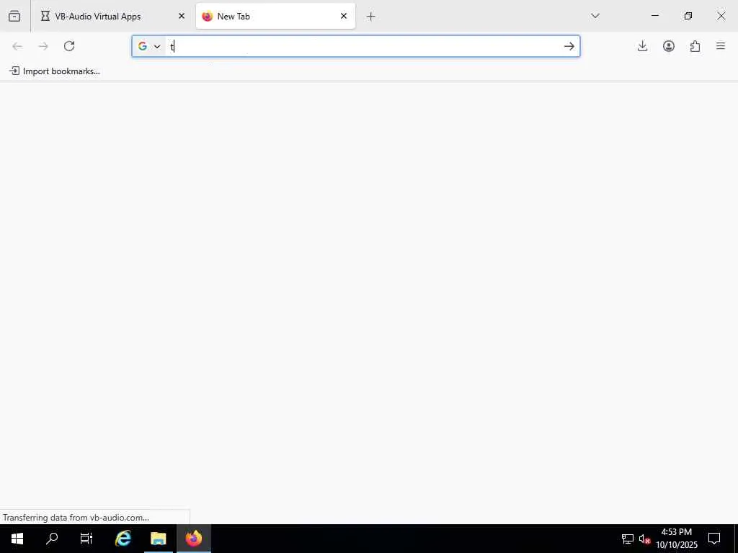
Task: Focus the address bar text field
Action: (363, 46)
